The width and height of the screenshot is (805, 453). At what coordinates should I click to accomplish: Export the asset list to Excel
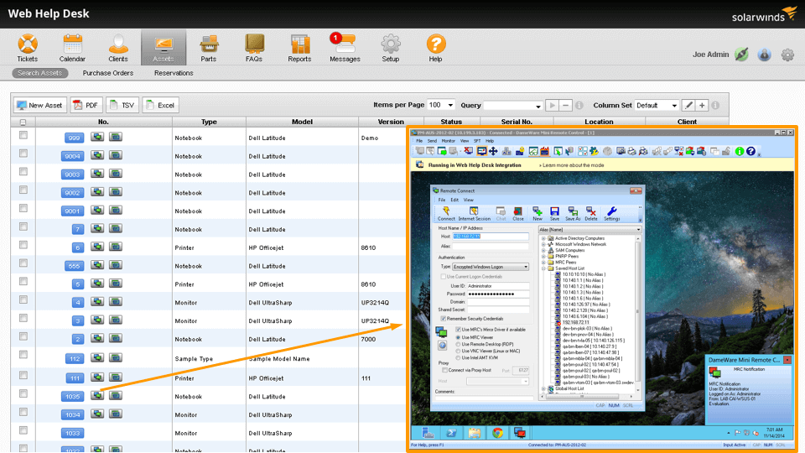pos(160,106)
